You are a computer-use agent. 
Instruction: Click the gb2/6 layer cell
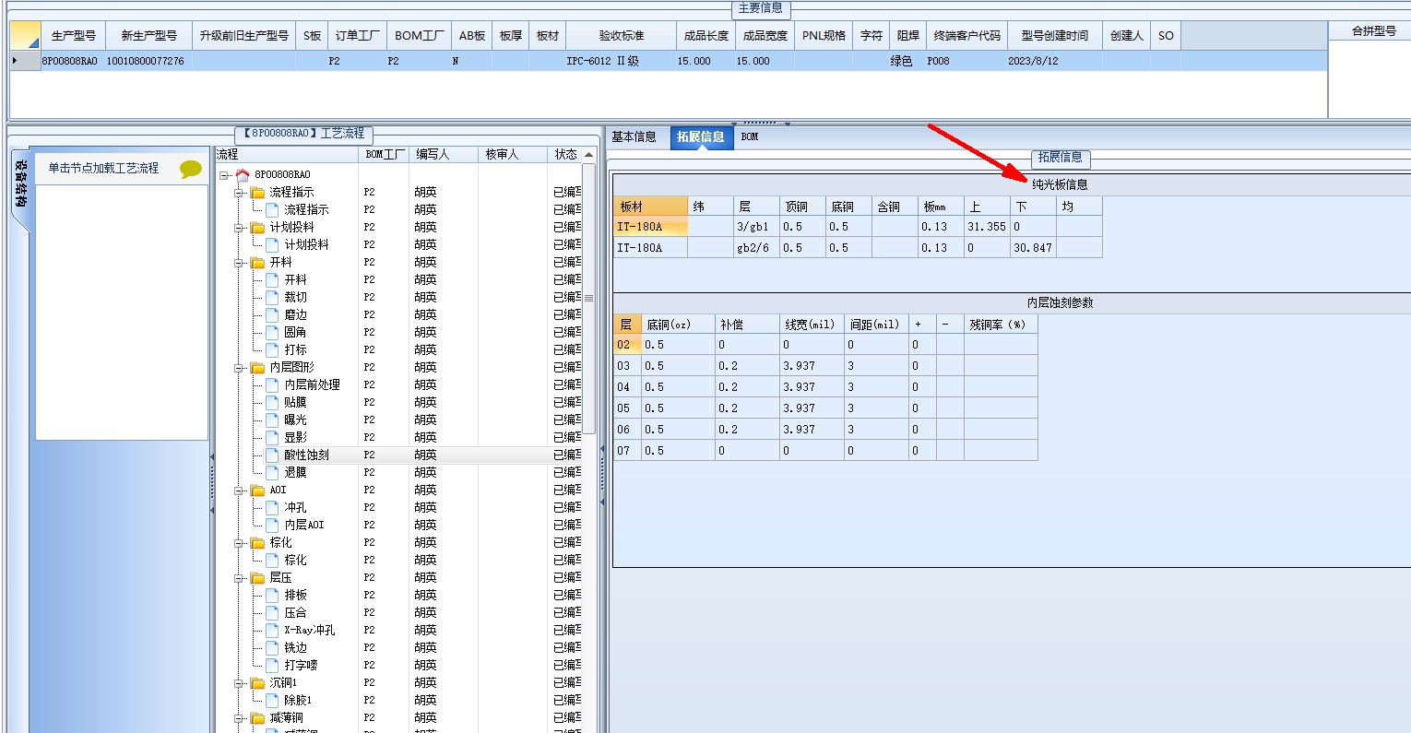point(756,248)
